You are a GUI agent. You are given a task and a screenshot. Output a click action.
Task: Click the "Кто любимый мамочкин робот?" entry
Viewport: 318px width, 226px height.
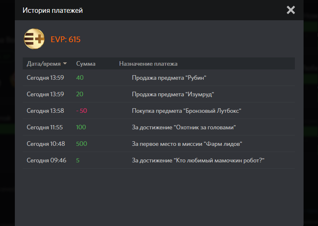(x=198, y=160)
